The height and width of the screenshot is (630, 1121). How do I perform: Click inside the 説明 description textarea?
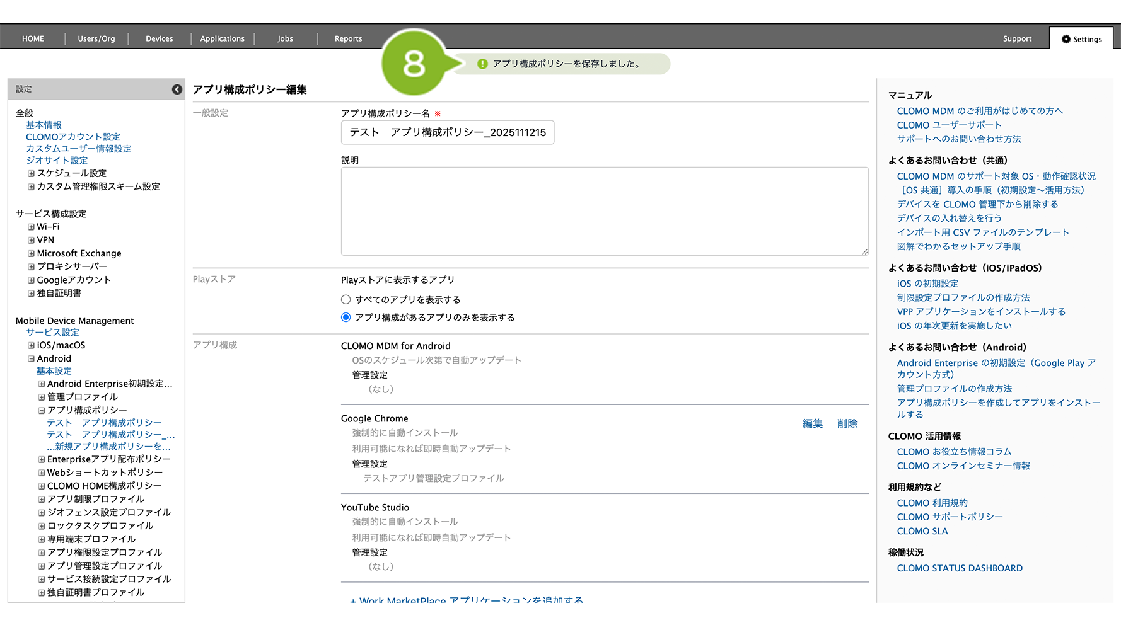pyautogui.click(x=604, y=211)
